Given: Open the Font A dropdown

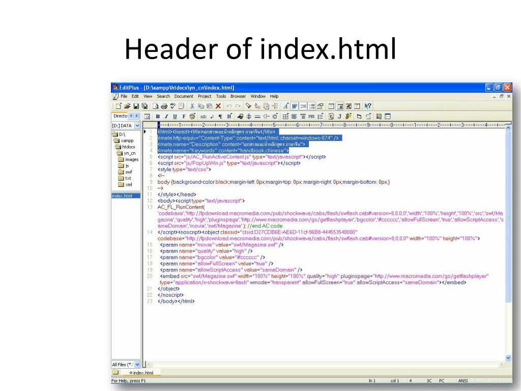Looking at the screenshot, I should tap(285, 106).
